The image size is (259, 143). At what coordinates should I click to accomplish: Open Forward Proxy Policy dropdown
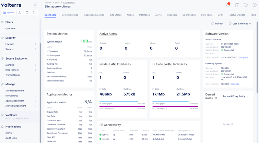pos(236,96)
